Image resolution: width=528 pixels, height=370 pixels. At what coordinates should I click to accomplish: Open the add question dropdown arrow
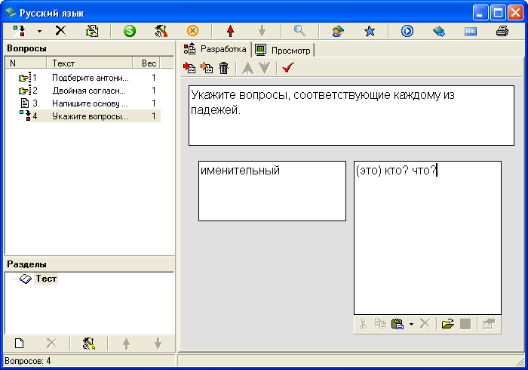click(39, 32)
